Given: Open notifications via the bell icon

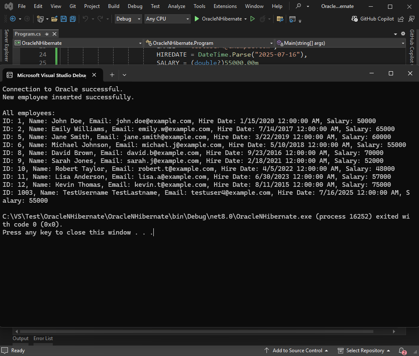Looking at the screenshot, I should [401, 351].
